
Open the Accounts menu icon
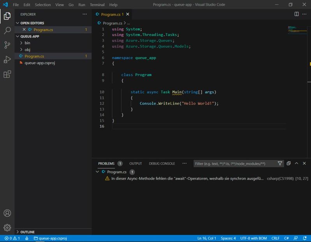tap(7, 213)
